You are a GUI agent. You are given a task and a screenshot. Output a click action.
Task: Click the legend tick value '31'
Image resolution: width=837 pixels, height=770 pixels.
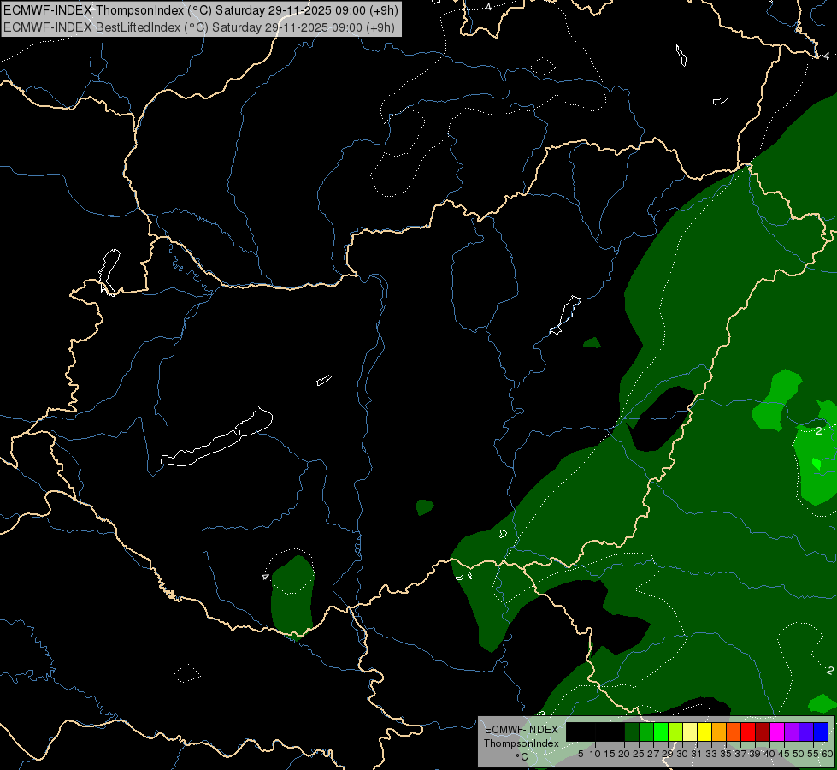coord(696,754)
